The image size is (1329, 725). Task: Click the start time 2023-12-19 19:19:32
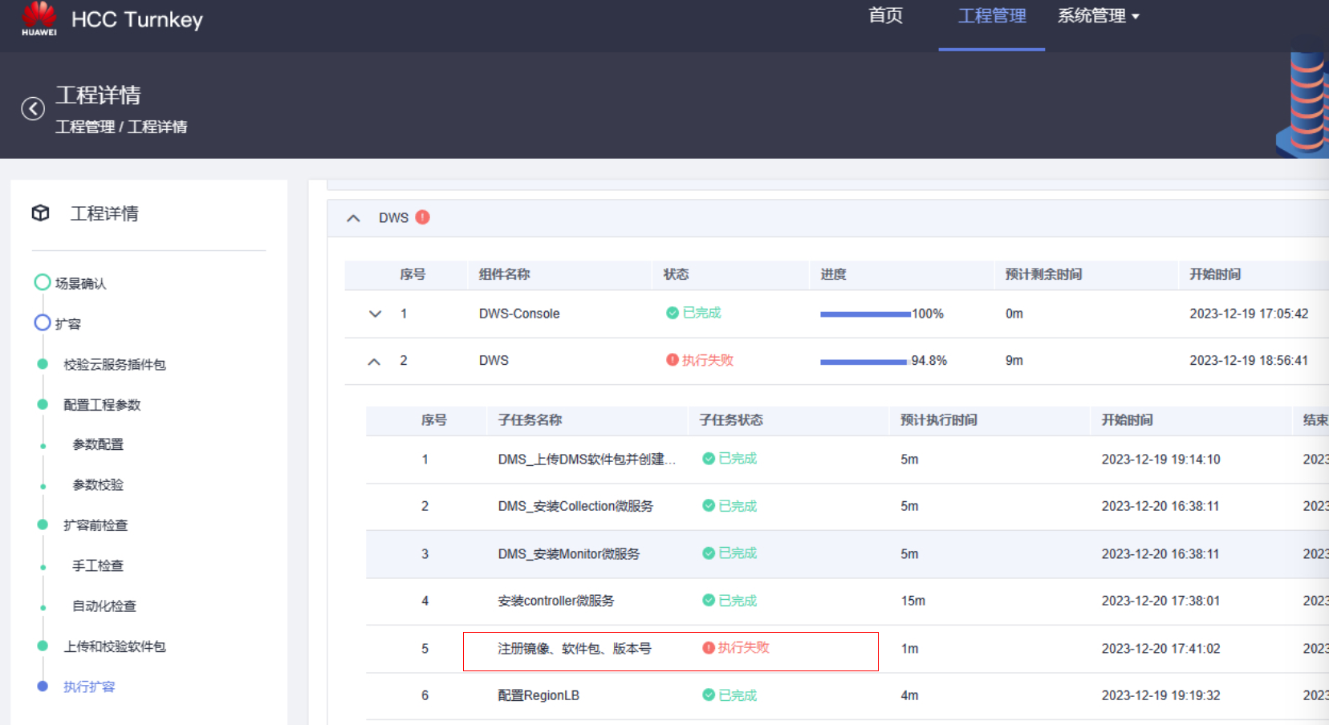click(x=1160, y=695)
